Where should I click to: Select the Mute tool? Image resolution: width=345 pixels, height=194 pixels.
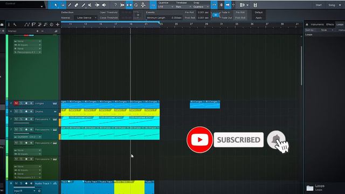pos(90,5)
